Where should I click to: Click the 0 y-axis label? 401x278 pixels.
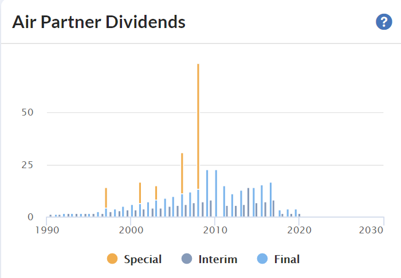click(x=30, y=217)
